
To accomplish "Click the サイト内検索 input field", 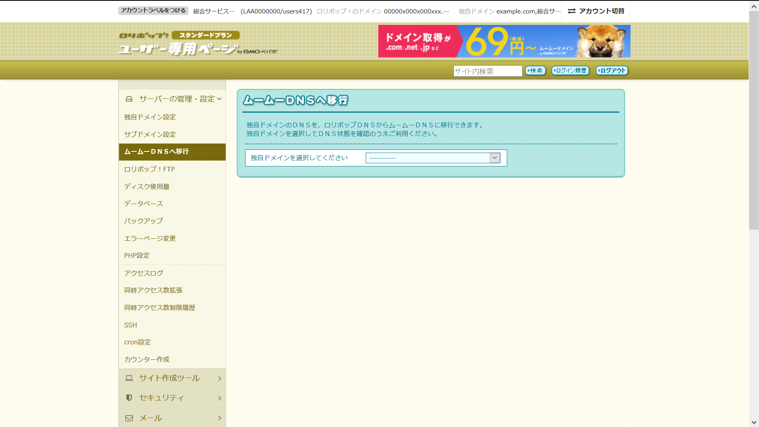I will tap(487, 71).
